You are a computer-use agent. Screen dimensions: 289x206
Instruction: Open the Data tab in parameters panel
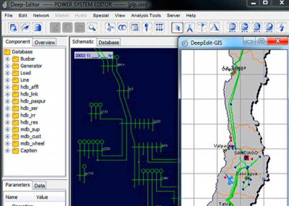[x=39, y=185]
